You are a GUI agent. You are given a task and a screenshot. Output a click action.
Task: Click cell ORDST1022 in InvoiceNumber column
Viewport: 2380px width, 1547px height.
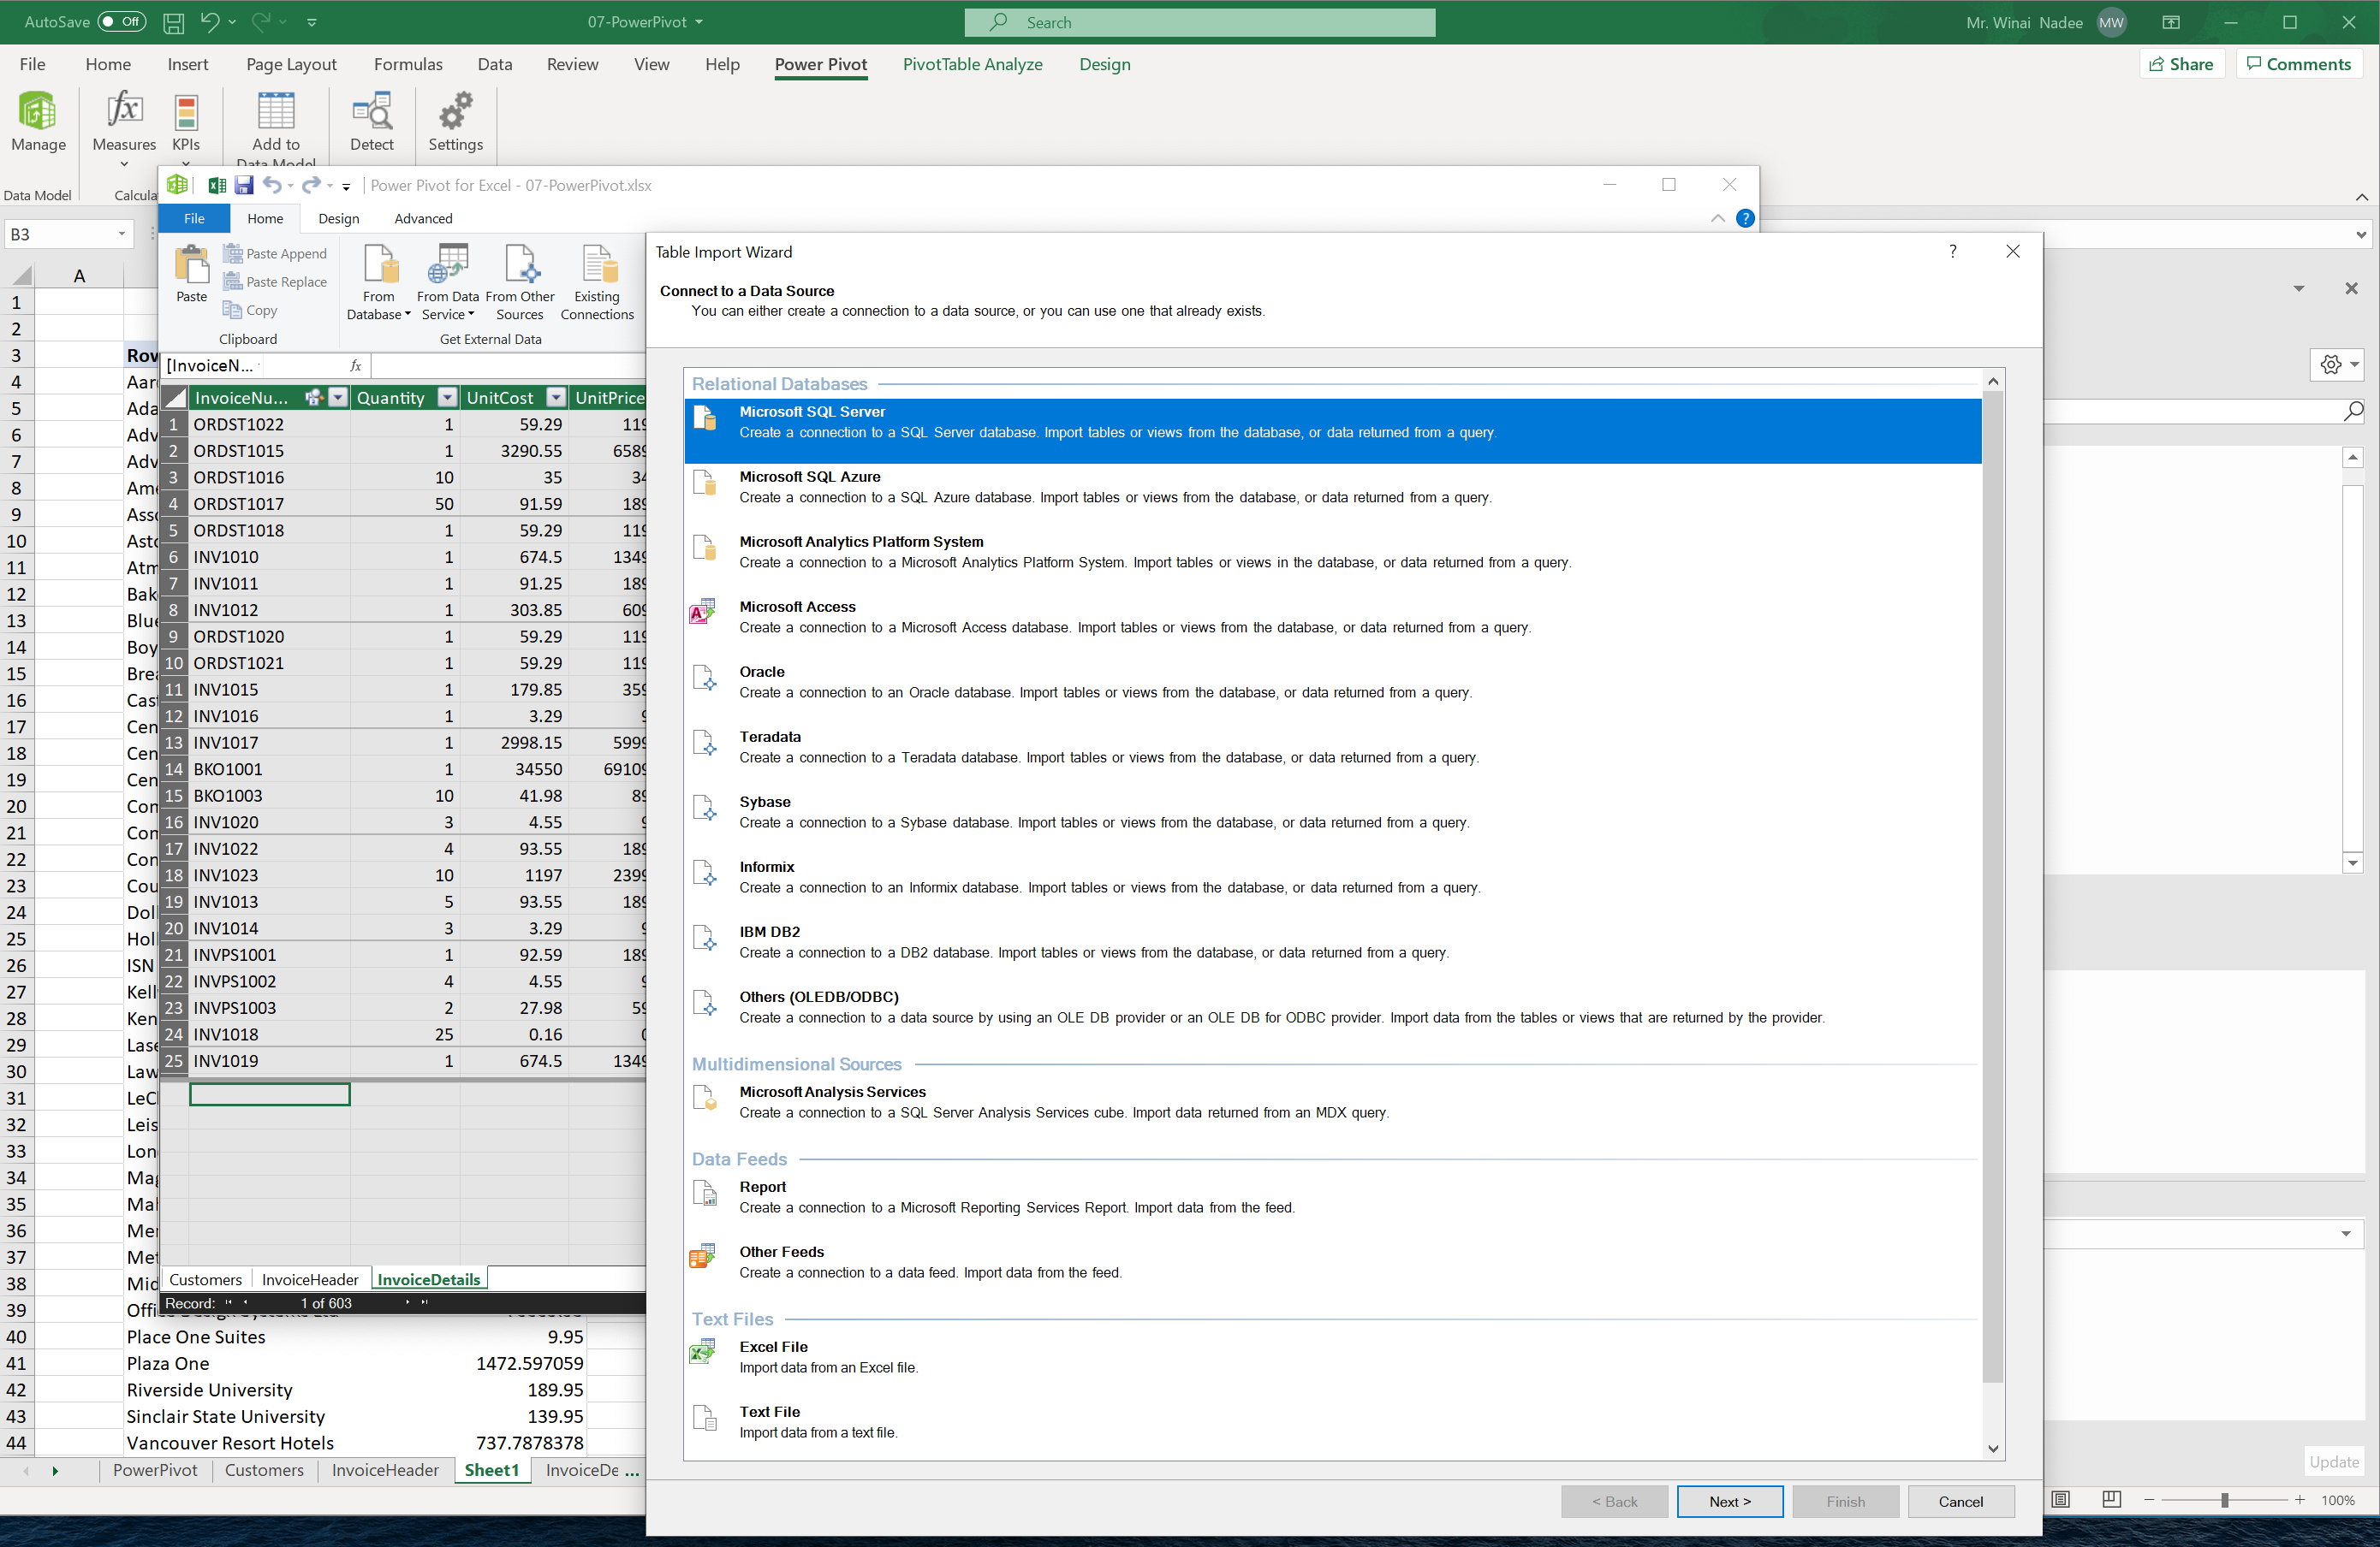[269, 424]
